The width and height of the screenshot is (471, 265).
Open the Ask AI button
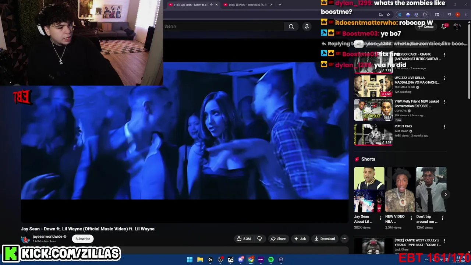coord(300,239)
